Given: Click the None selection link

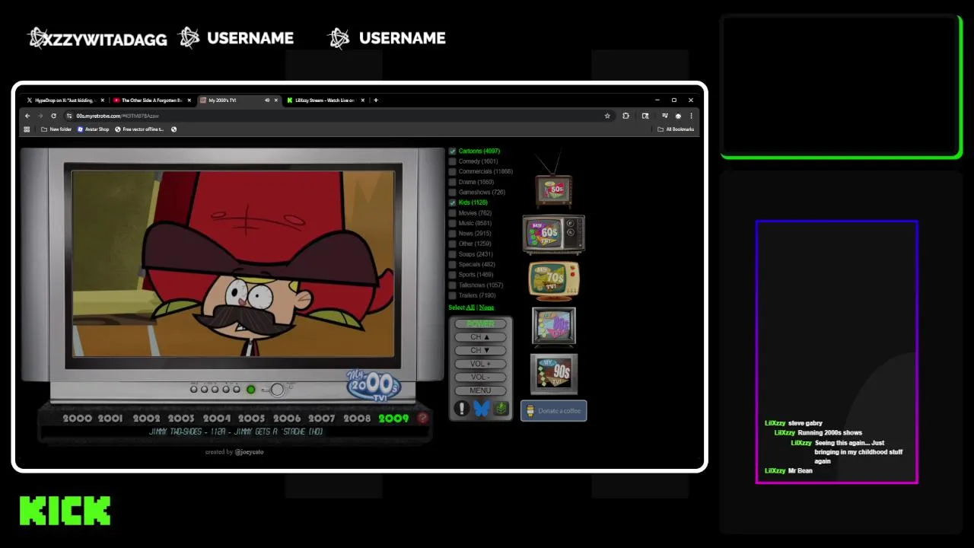Looking at the screenshot, I should [486, 307].
